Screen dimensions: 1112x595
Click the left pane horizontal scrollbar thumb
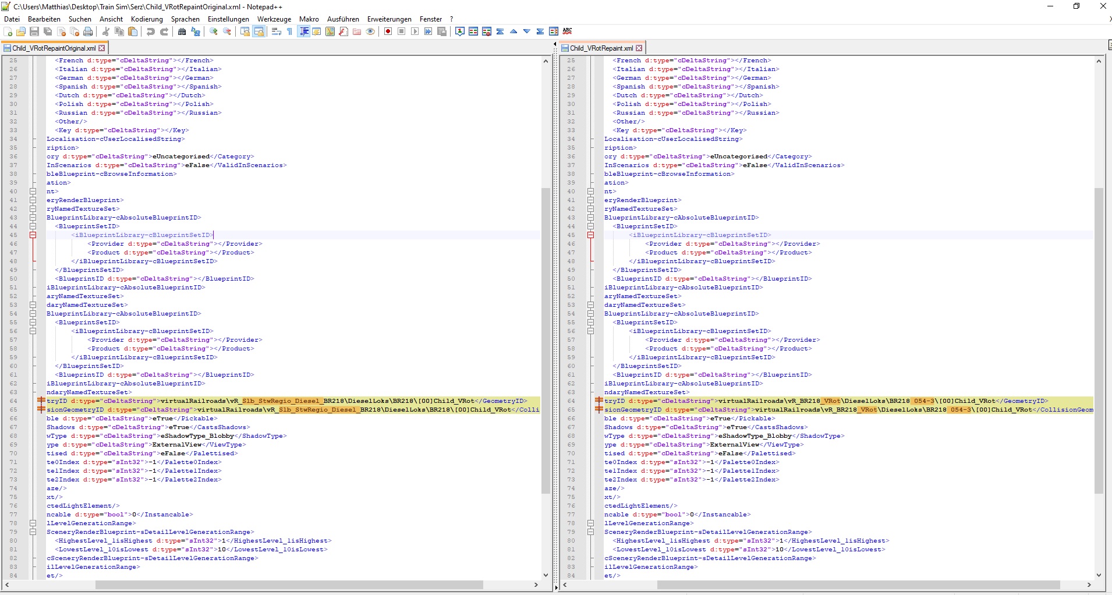(289, 585)
